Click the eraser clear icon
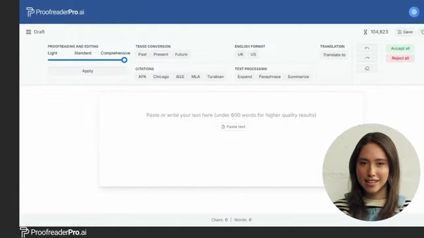 pos(366,68)
